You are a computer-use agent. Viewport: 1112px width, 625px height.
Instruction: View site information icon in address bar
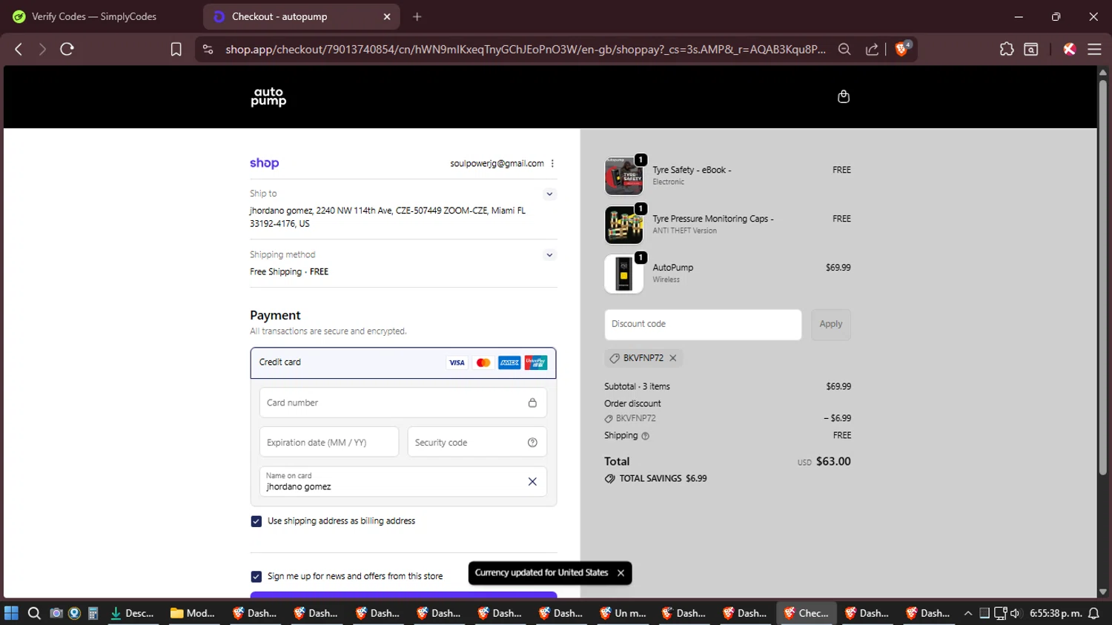[208, 49]
